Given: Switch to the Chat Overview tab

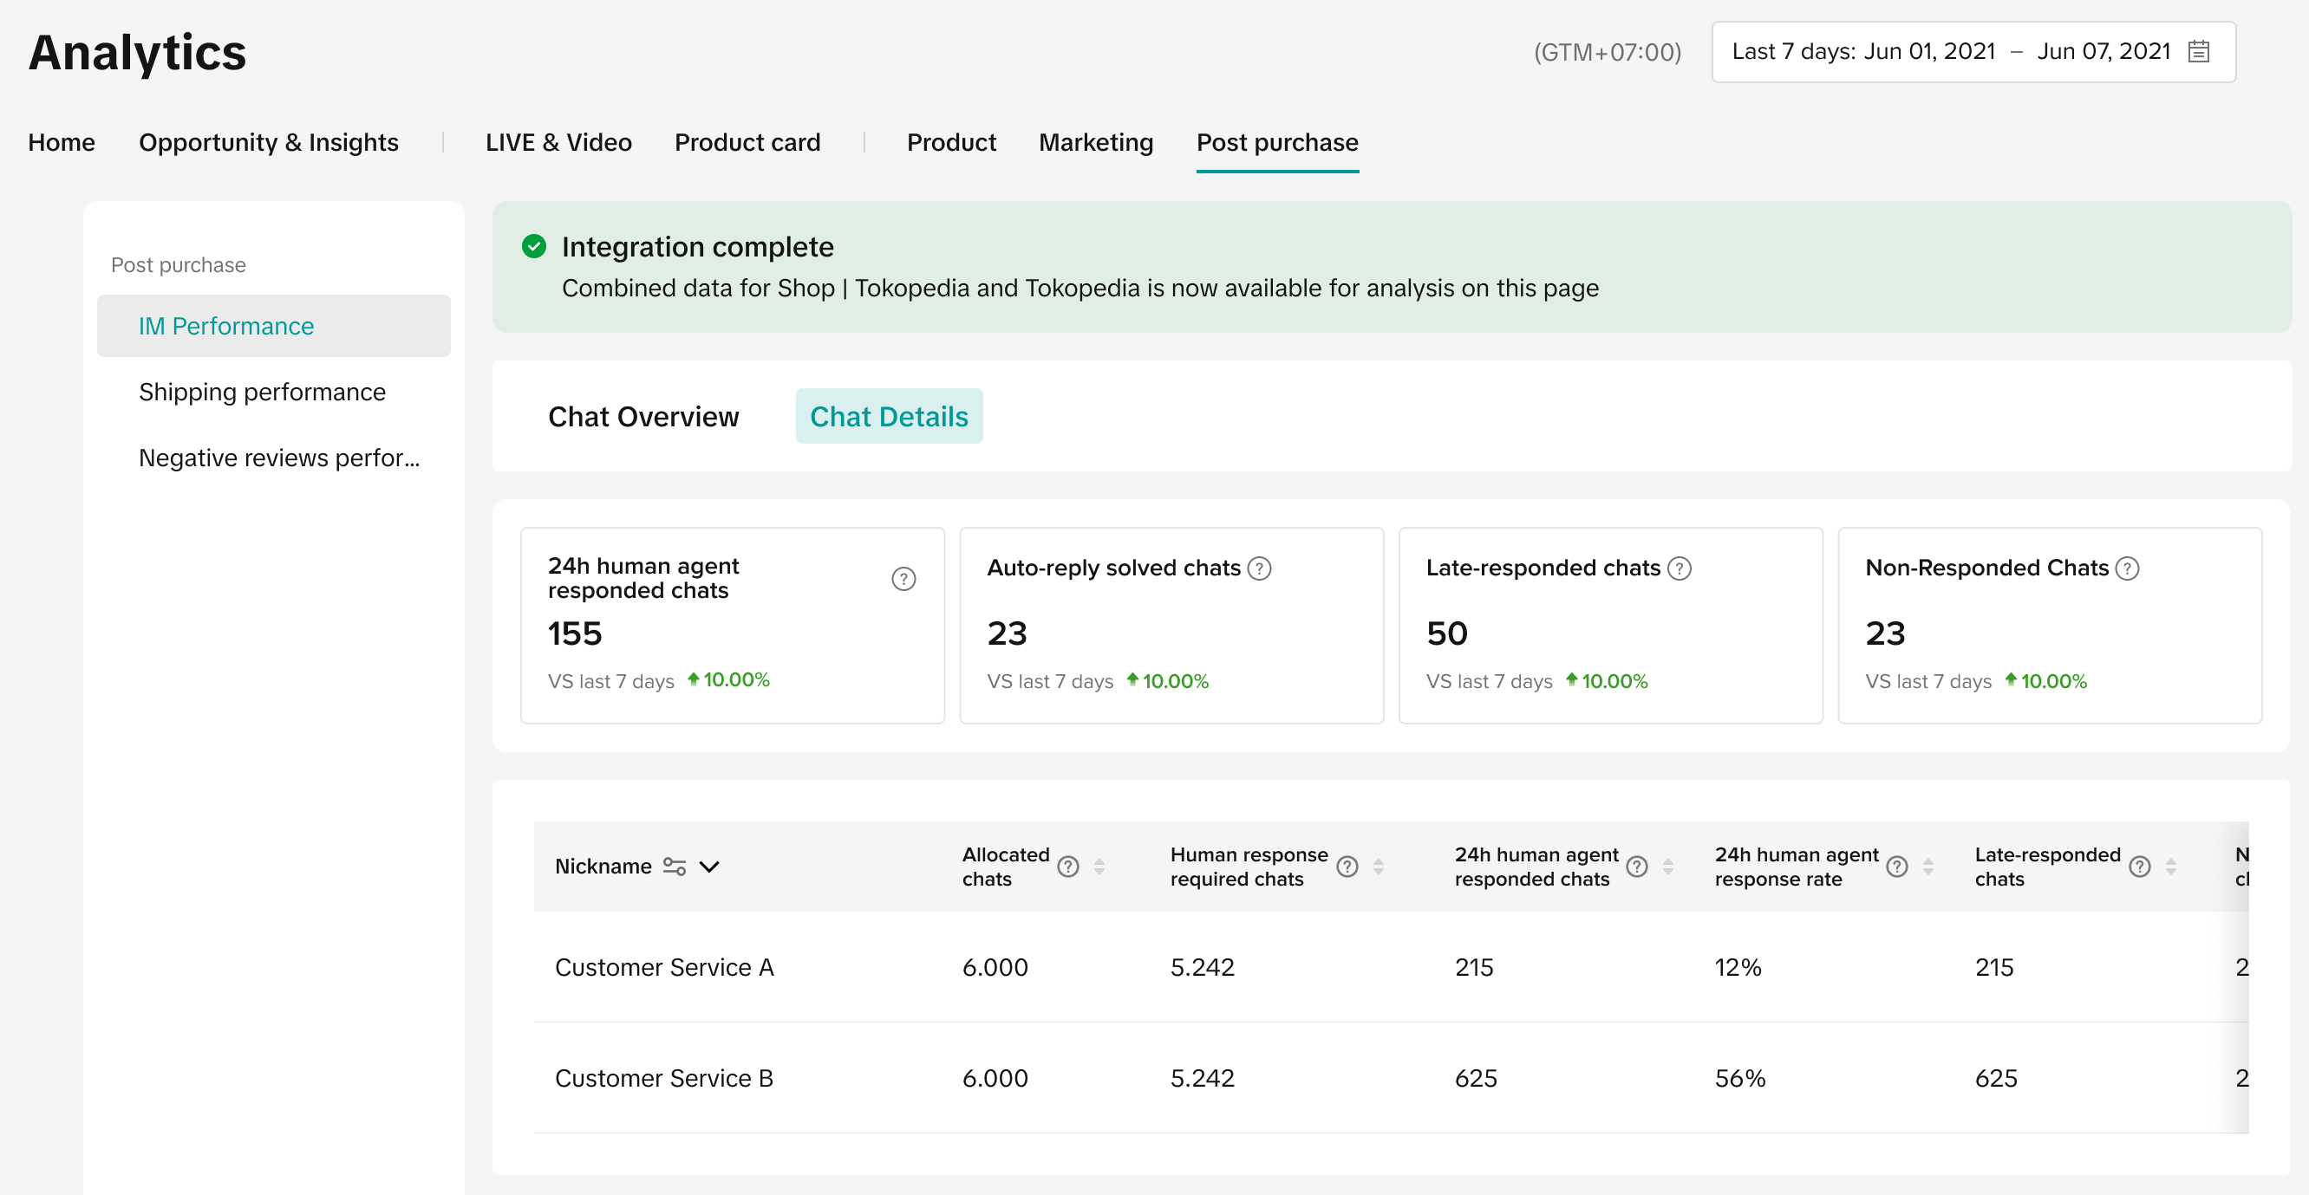Looking at the screenshot, I should pos(642,417).
